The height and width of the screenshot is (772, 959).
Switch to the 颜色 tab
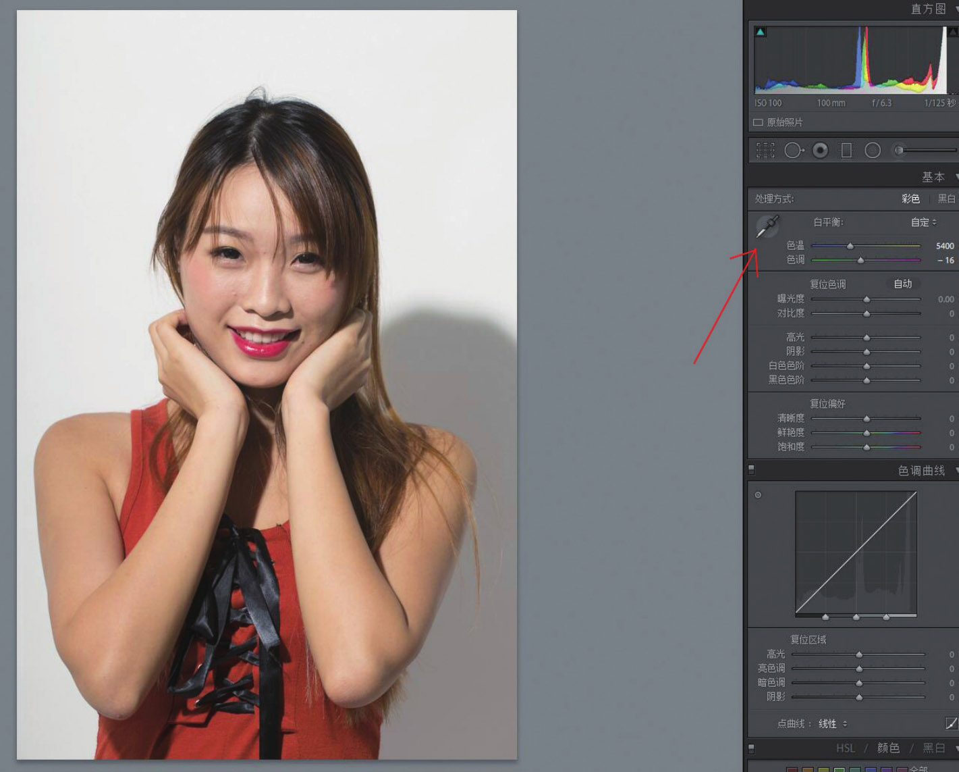888,748
